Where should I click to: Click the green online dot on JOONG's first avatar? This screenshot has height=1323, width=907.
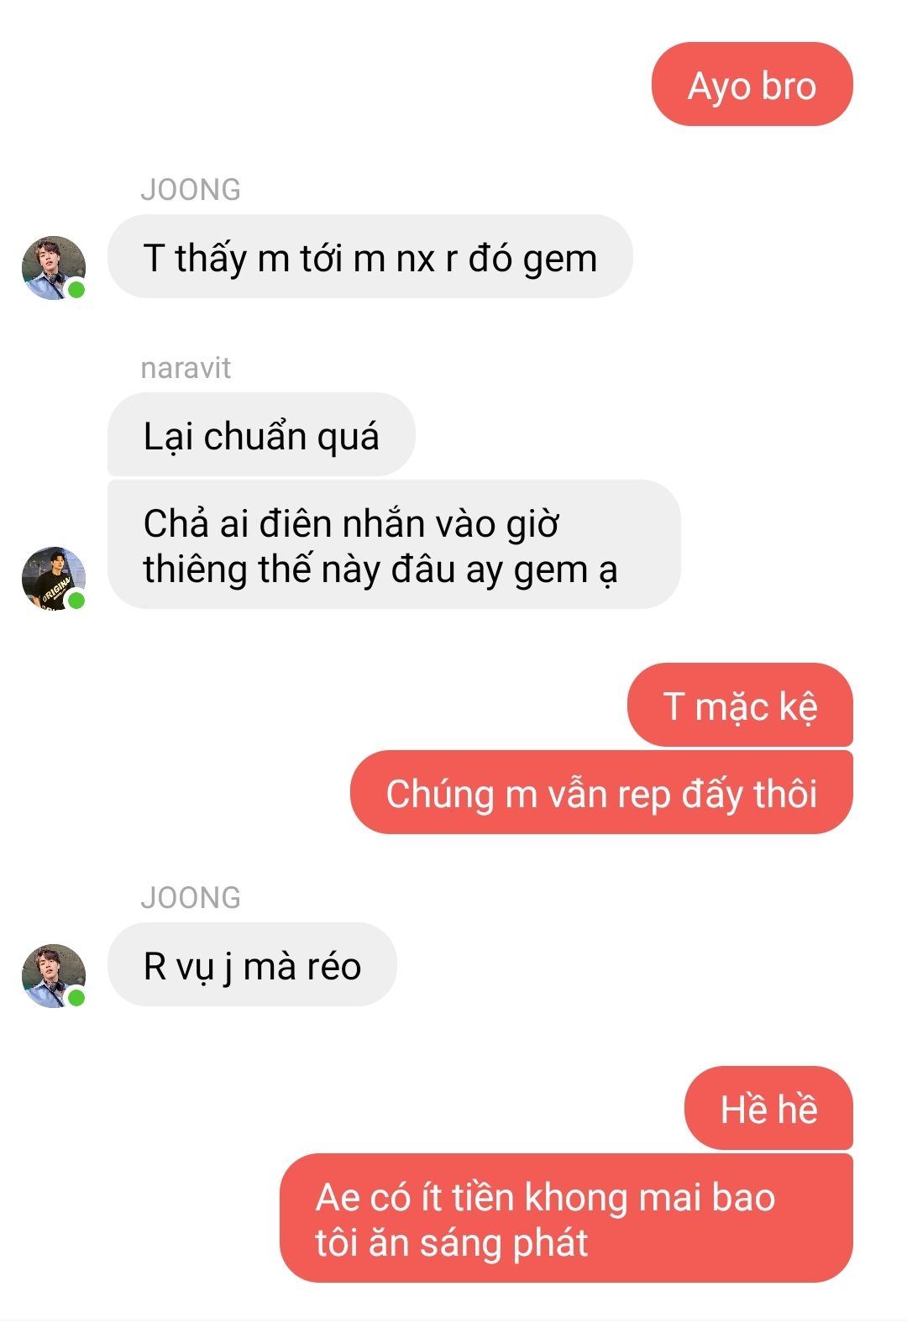76,290
